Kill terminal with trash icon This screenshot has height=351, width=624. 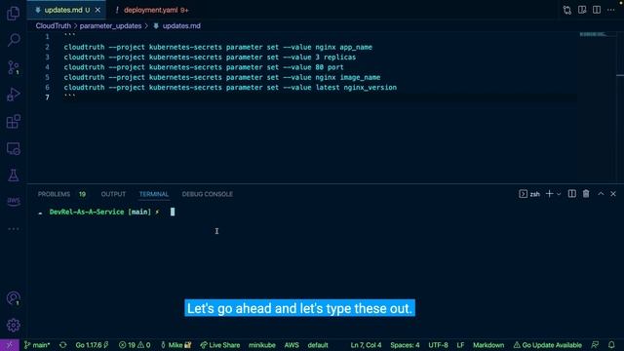[x=586, y=194]
